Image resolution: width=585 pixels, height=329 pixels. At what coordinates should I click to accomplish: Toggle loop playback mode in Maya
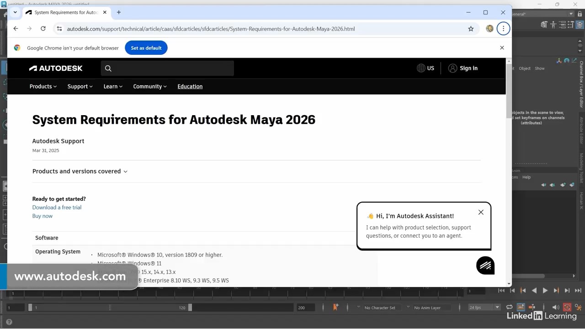click(509, 308)
